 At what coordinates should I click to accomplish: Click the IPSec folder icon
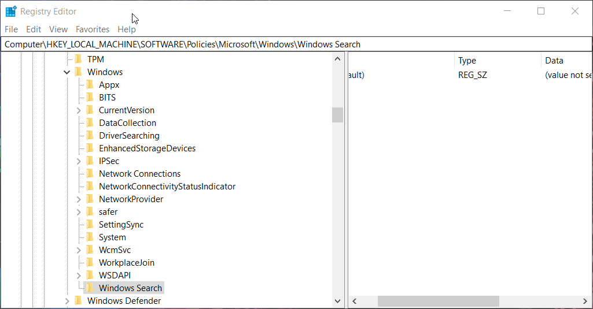pos(90,161)
